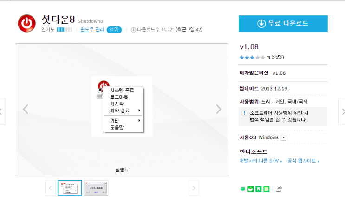Click the 내가받은버전 v1.08 row
The image size is (345, 209).
point(262,73)
